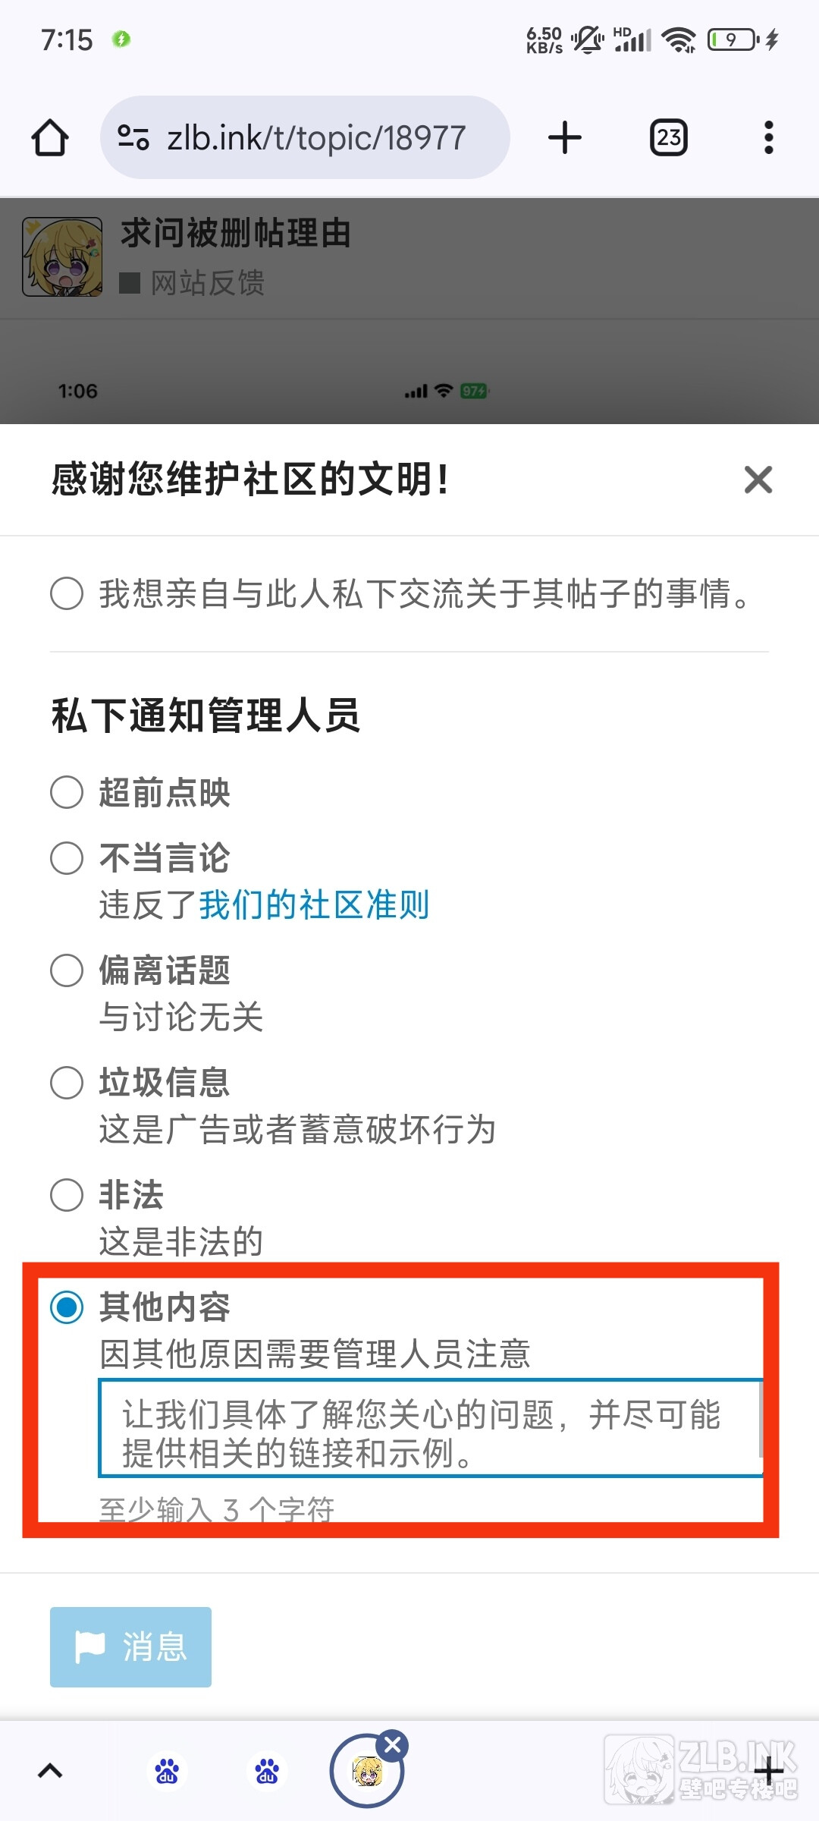Open the 我们的社区准则 link
This screenshot has width=819, height=1821.
coord(314,904)
